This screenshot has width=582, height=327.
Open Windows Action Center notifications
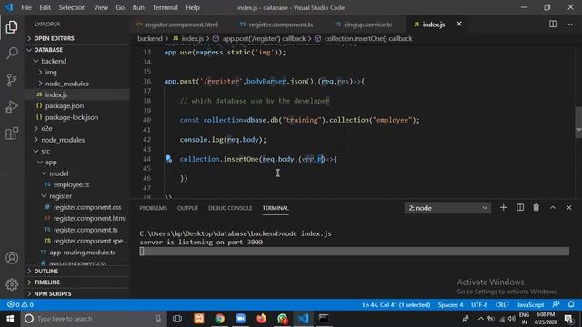tap(568, 319)
